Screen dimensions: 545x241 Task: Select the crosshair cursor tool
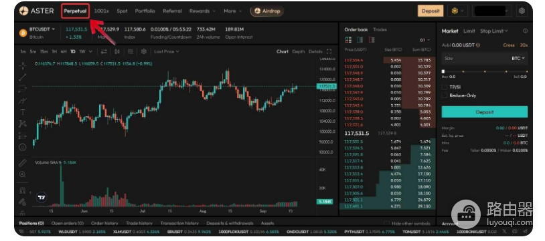[23, 65]
